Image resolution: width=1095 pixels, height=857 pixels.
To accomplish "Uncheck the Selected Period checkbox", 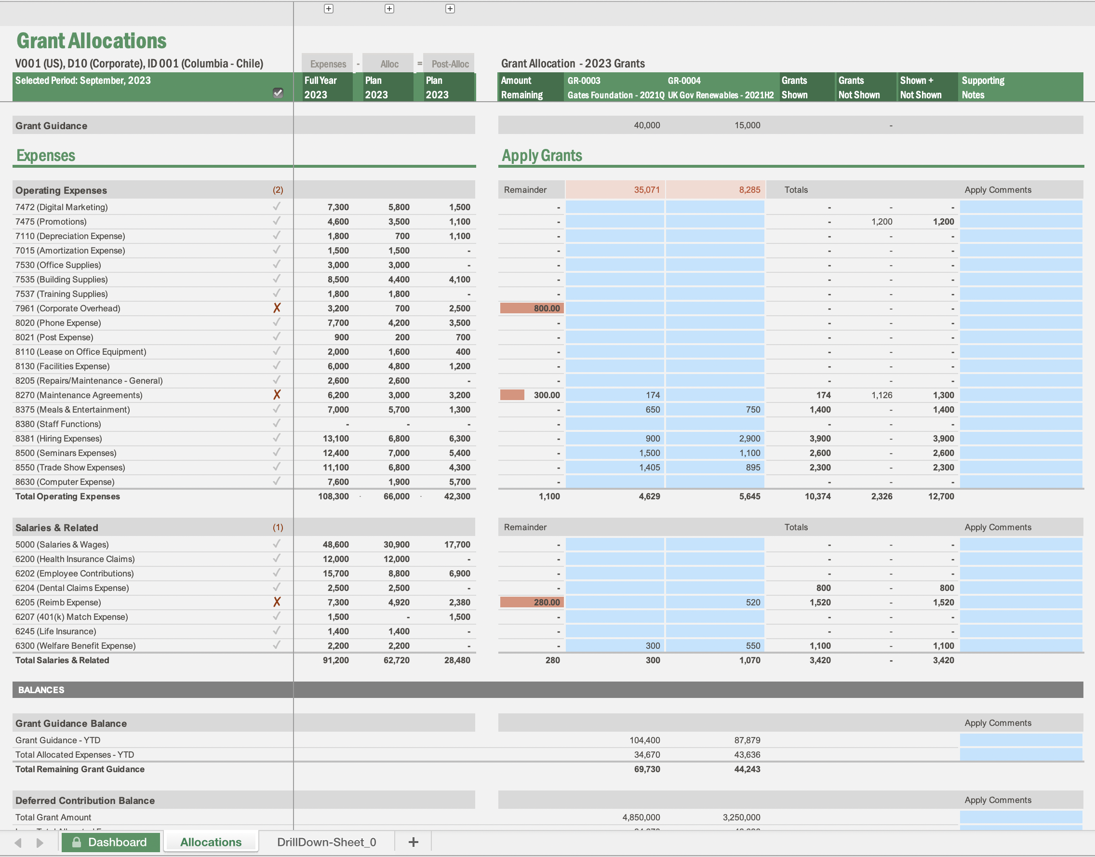I will pyautogui.click(x=279, y=93).
